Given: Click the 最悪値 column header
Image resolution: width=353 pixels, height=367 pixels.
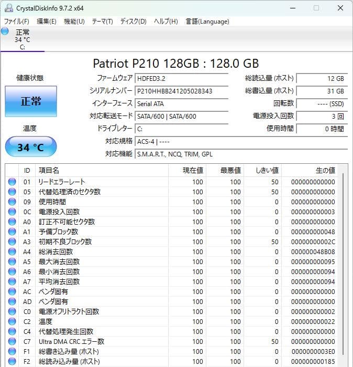Looking at the screenshot, I should click(225, 171).
